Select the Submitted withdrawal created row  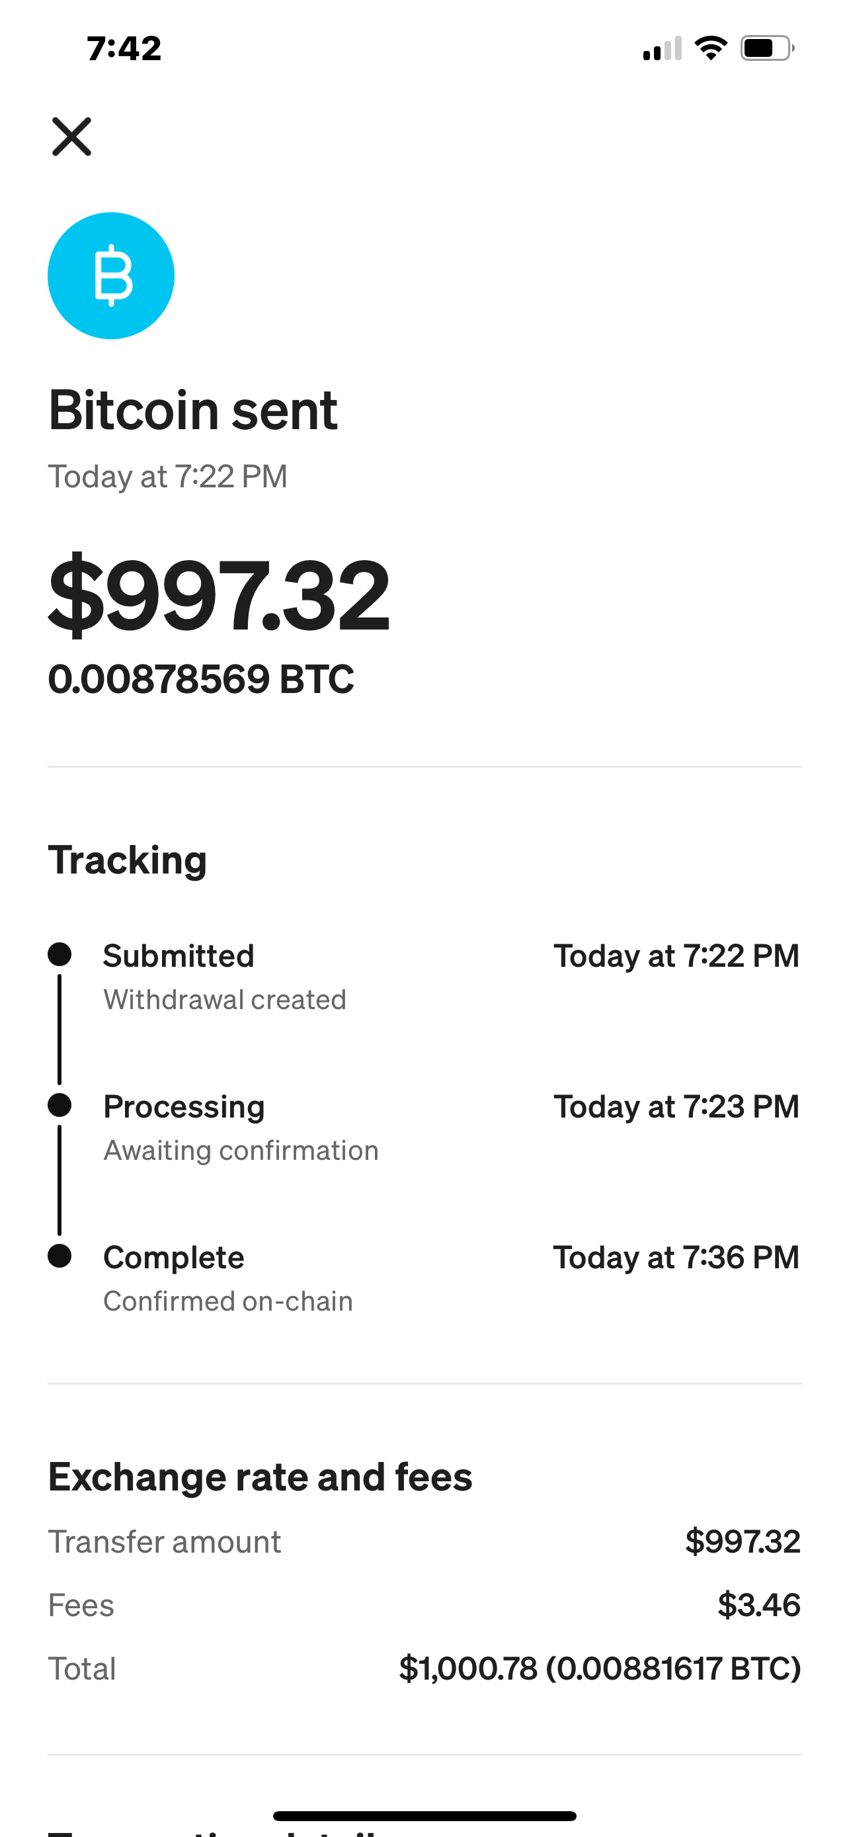point(423,977)
